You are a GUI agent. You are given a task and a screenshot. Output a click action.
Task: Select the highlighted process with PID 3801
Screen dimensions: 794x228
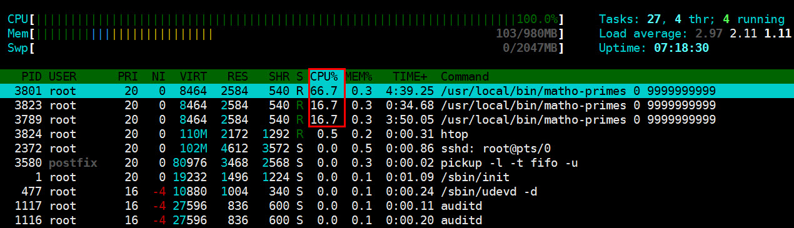(x=397, y=91)
